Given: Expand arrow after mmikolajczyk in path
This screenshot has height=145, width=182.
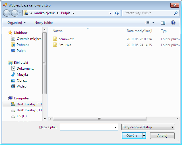Looking at the screenshot, I should tap(58, 13).
